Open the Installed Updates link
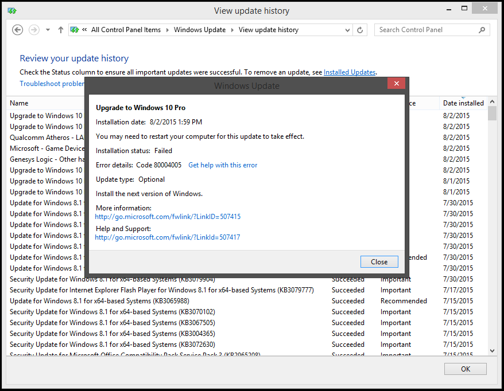The image size is (504, 391). coord(350,72)
